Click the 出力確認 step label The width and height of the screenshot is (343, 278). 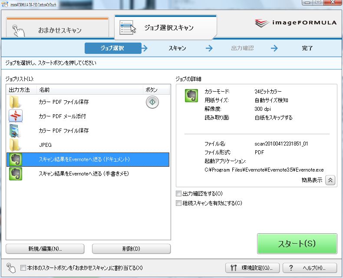point(242,48)
